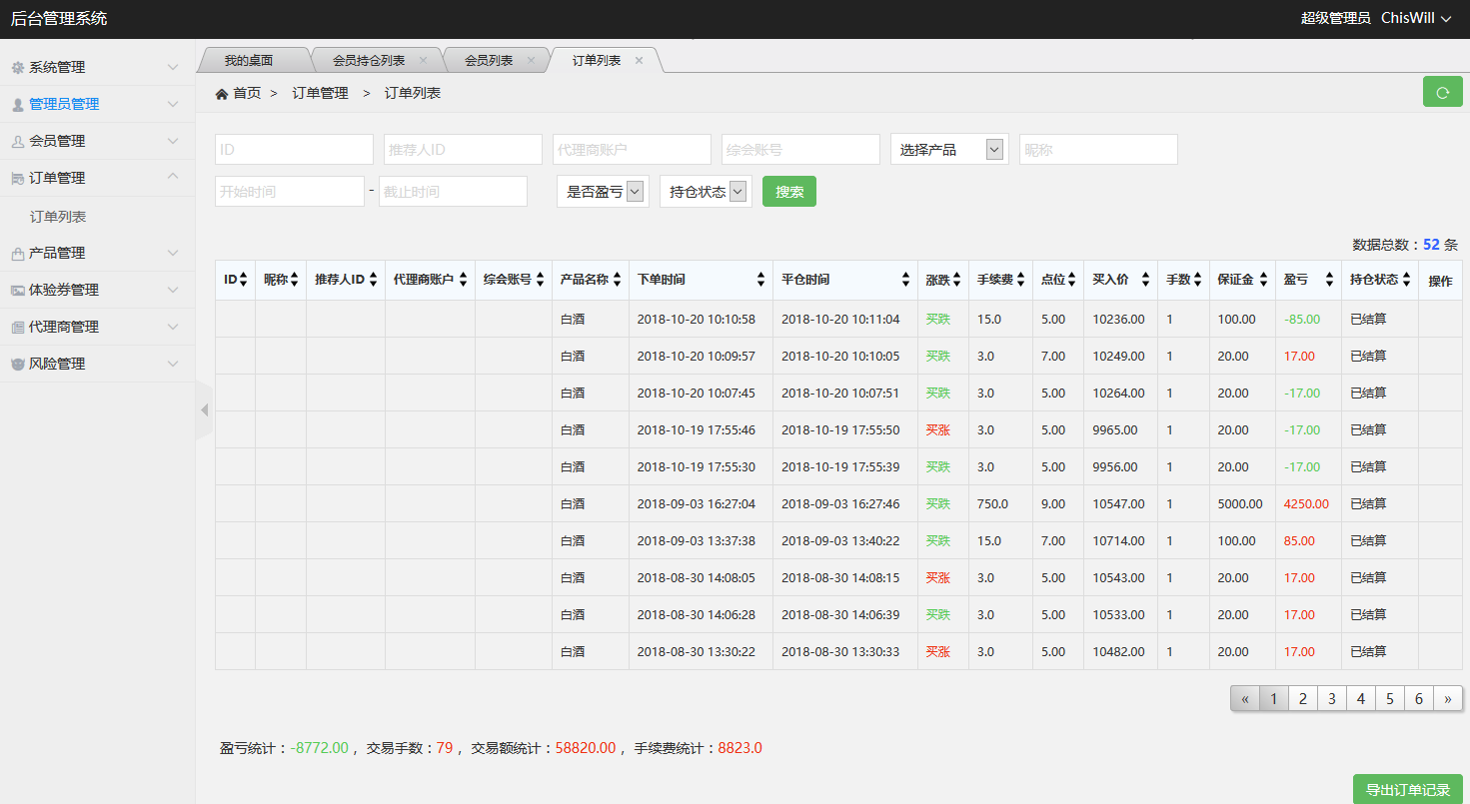Open the 选择产品 dropdown
This screenshot has height=804, width=1470.
click(x=948, y=150)
